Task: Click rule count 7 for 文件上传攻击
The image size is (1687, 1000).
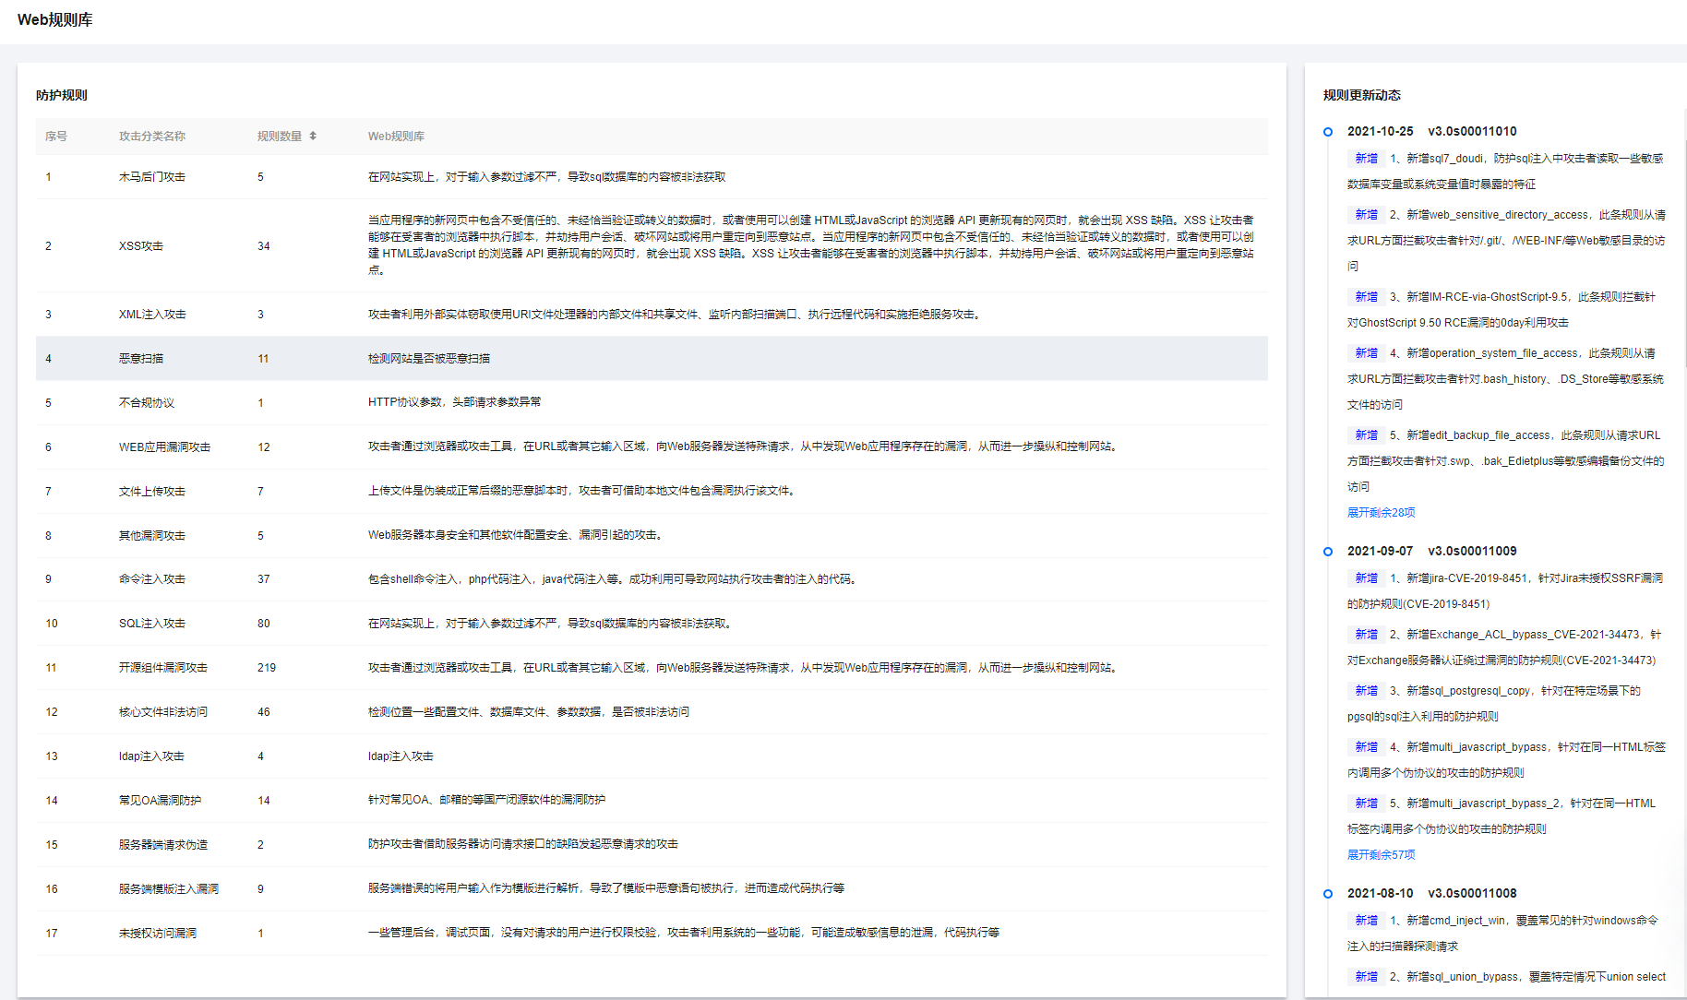Action: [x=260, y=492]
